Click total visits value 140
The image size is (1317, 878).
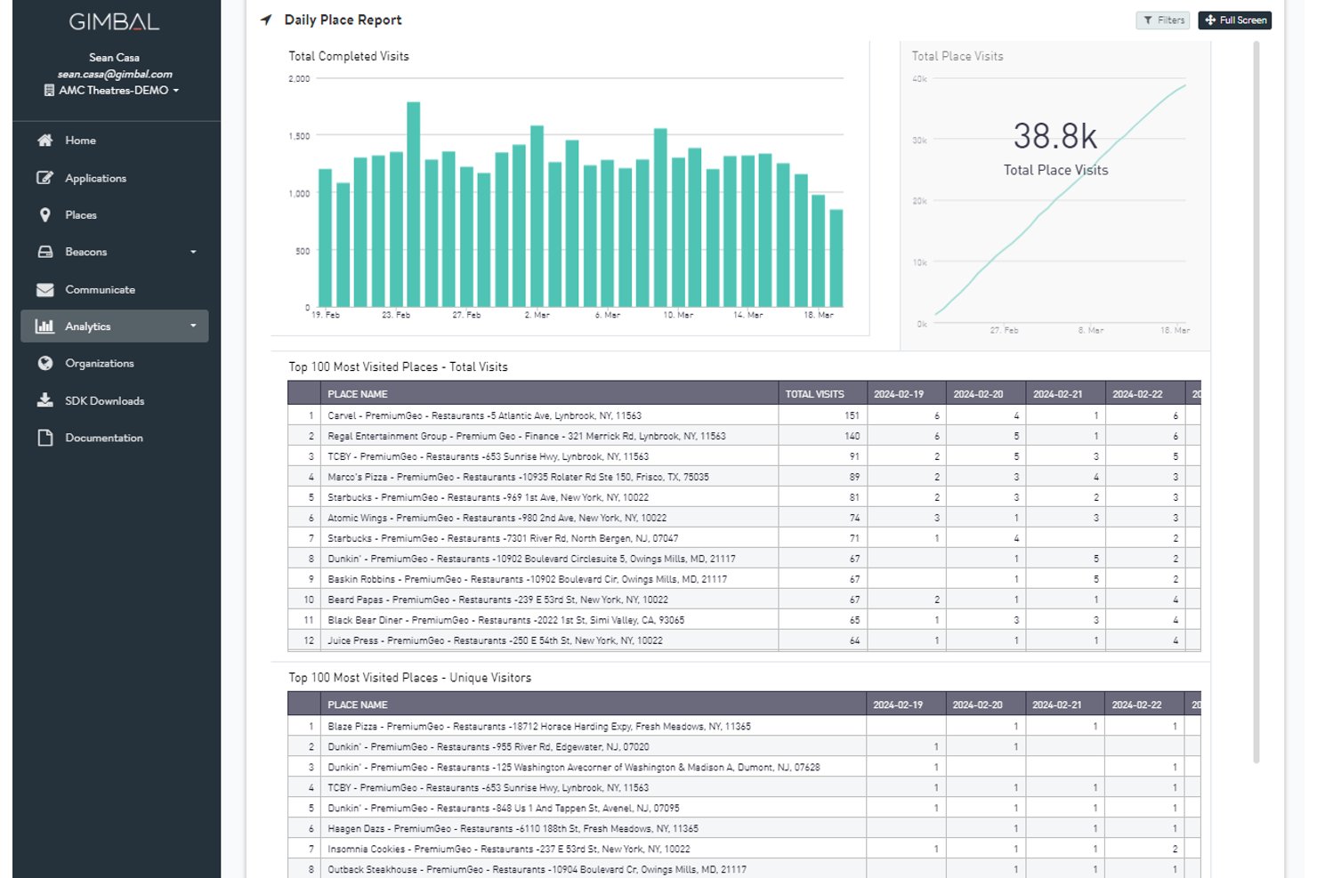tap(852, 436)
